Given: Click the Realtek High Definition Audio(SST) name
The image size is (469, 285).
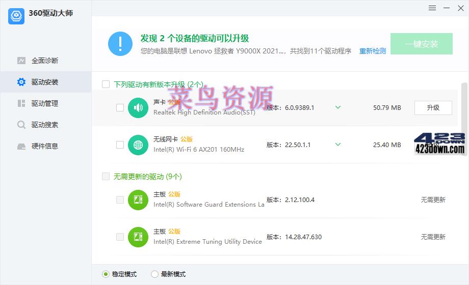Looking at the screenshot, I should [x=204, y=112].
